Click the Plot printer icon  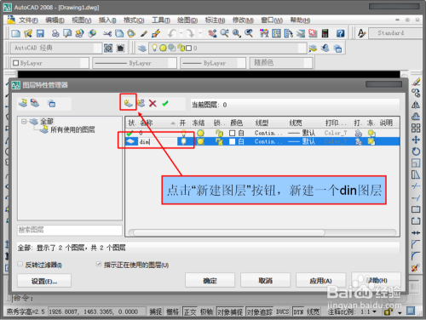point(55,33)
